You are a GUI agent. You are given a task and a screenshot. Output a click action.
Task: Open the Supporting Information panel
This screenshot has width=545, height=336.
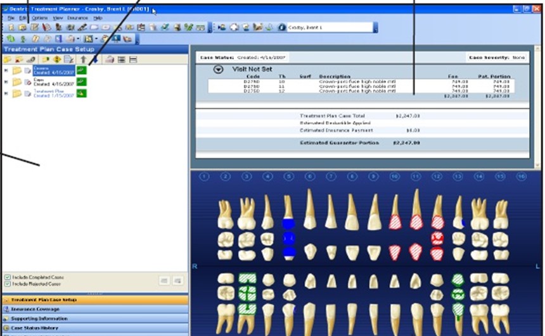point(39,318)
